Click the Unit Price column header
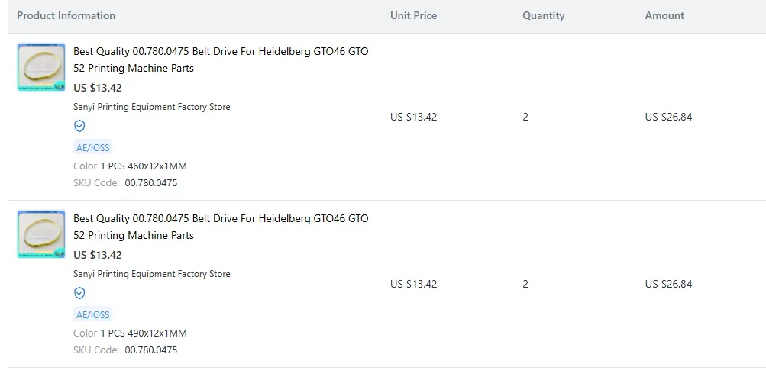766x377 pixels. pyautogui.click(x=413, y=15)
